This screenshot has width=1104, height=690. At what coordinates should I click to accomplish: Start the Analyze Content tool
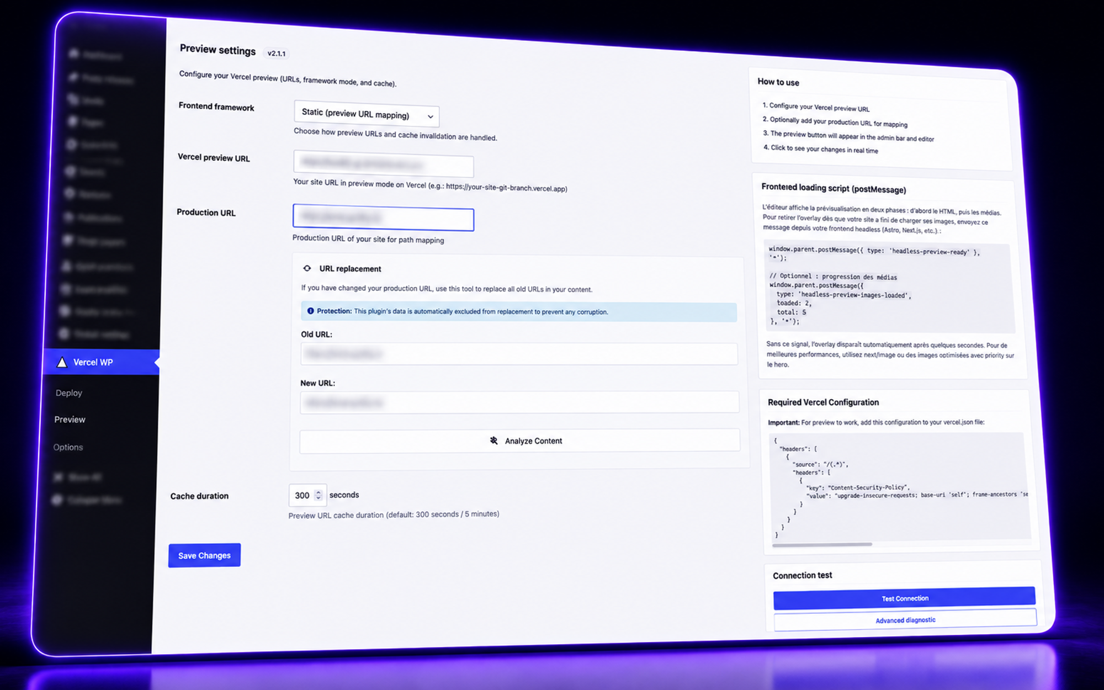tap(519, 440)
